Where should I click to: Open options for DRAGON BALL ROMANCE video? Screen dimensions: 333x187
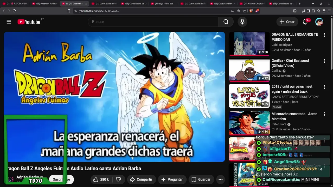(324, 35)
